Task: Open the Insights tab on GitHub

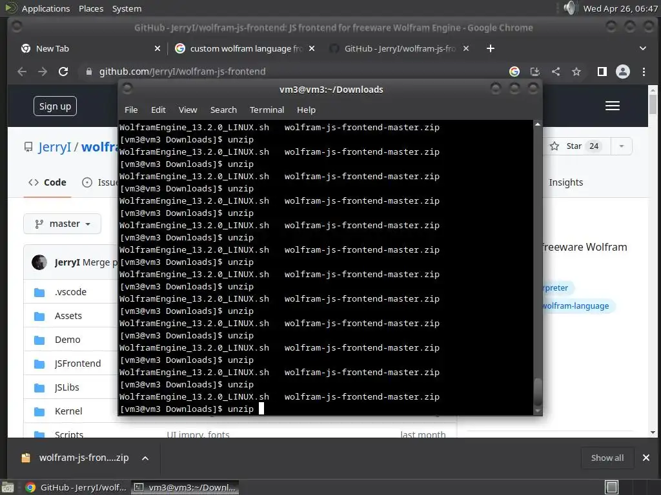Action: [x=565, y=182]
